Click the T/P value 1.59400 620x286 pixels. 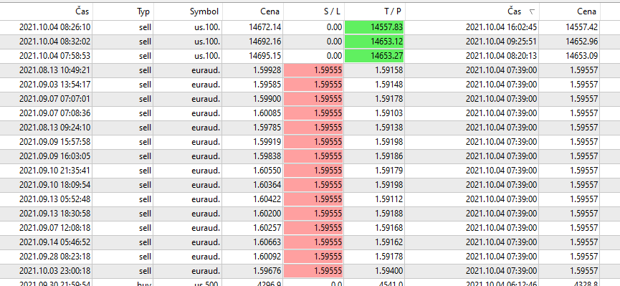coord(388,271)
